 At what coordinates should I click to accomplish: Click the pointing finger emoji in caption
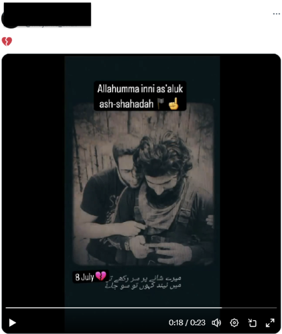173,103
